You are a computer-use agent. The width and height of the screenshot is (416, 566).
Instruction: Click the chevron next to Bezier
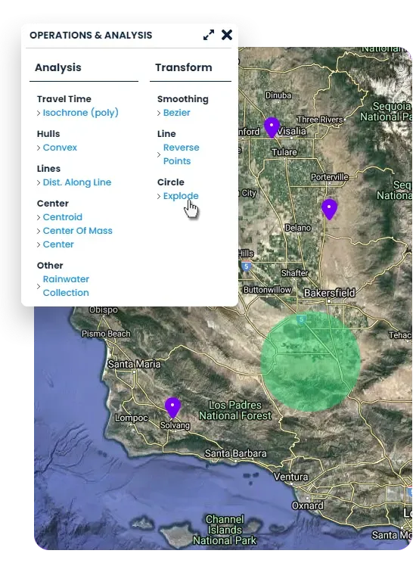coord(159,113)
